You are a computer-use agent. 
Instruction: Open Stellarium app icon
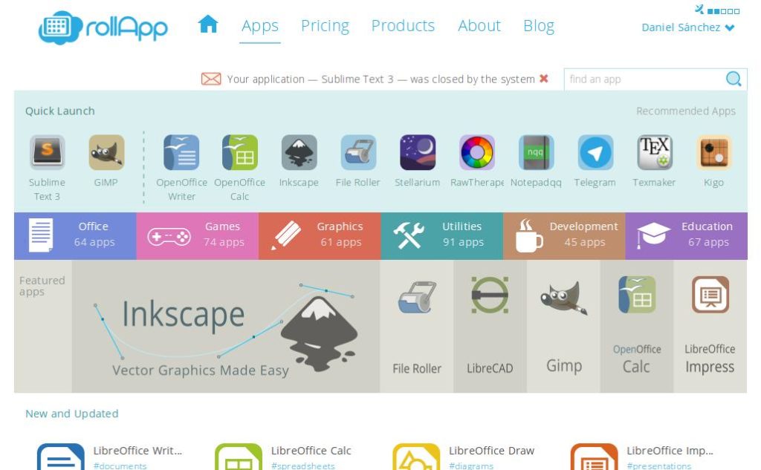[418, 152]
